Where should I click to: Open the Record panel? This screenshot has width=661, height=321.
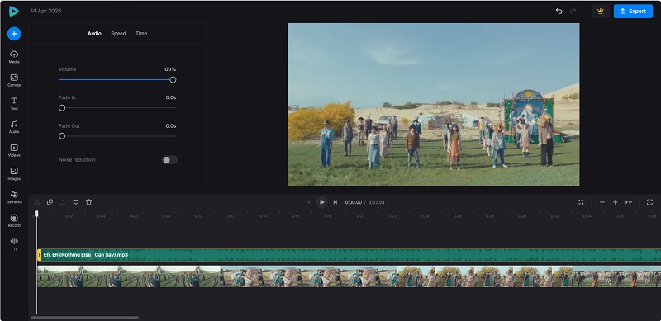[14, 221]
